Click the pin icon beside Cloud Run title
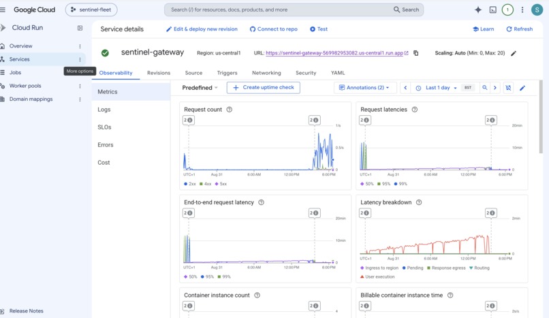 [80, 28]
